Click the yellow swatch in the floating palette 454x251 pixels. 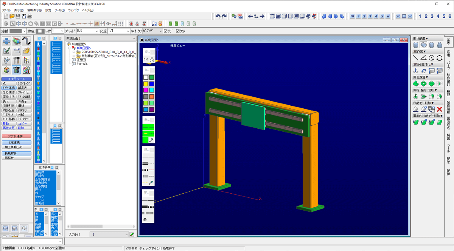pyautogui.click(x=146, y=84)
